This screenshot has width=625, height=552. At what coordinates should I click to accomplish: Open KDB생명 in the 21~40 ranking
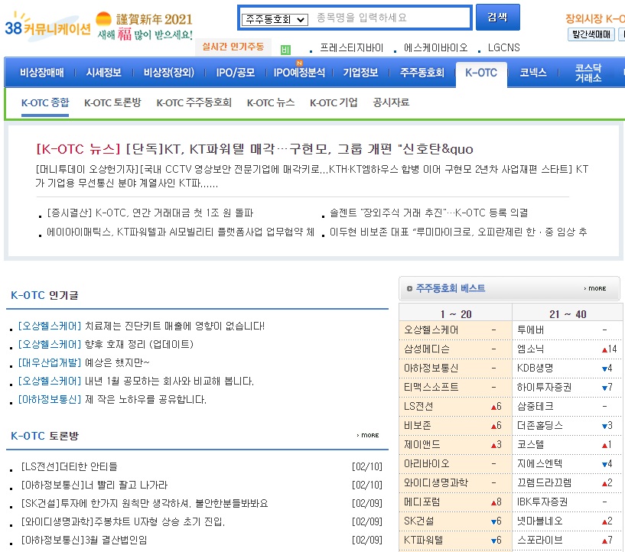tap(535, 368)
